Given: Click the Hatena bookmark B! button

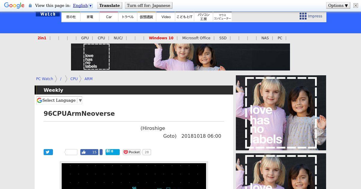Looking at the screenshot, I should tap(113, 152).
